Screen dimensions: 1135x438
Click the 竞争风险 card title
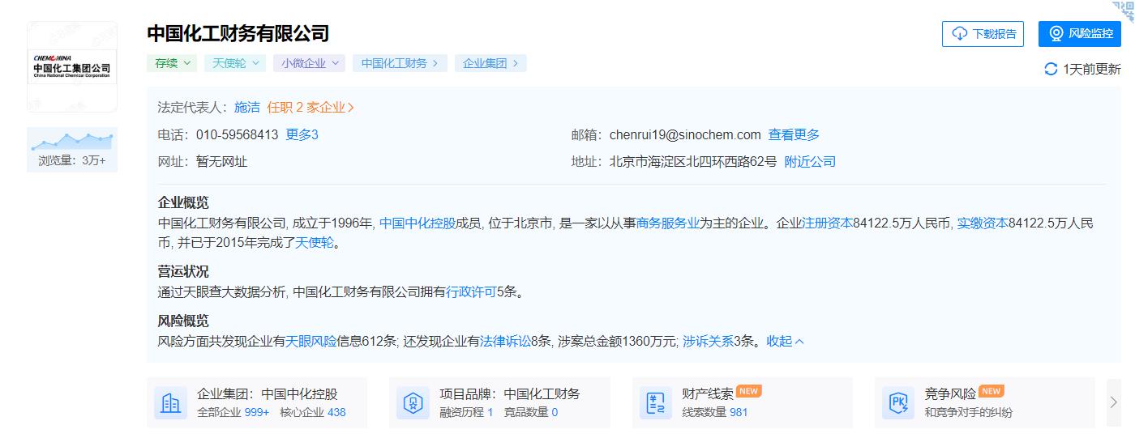(x=950, y=394)
